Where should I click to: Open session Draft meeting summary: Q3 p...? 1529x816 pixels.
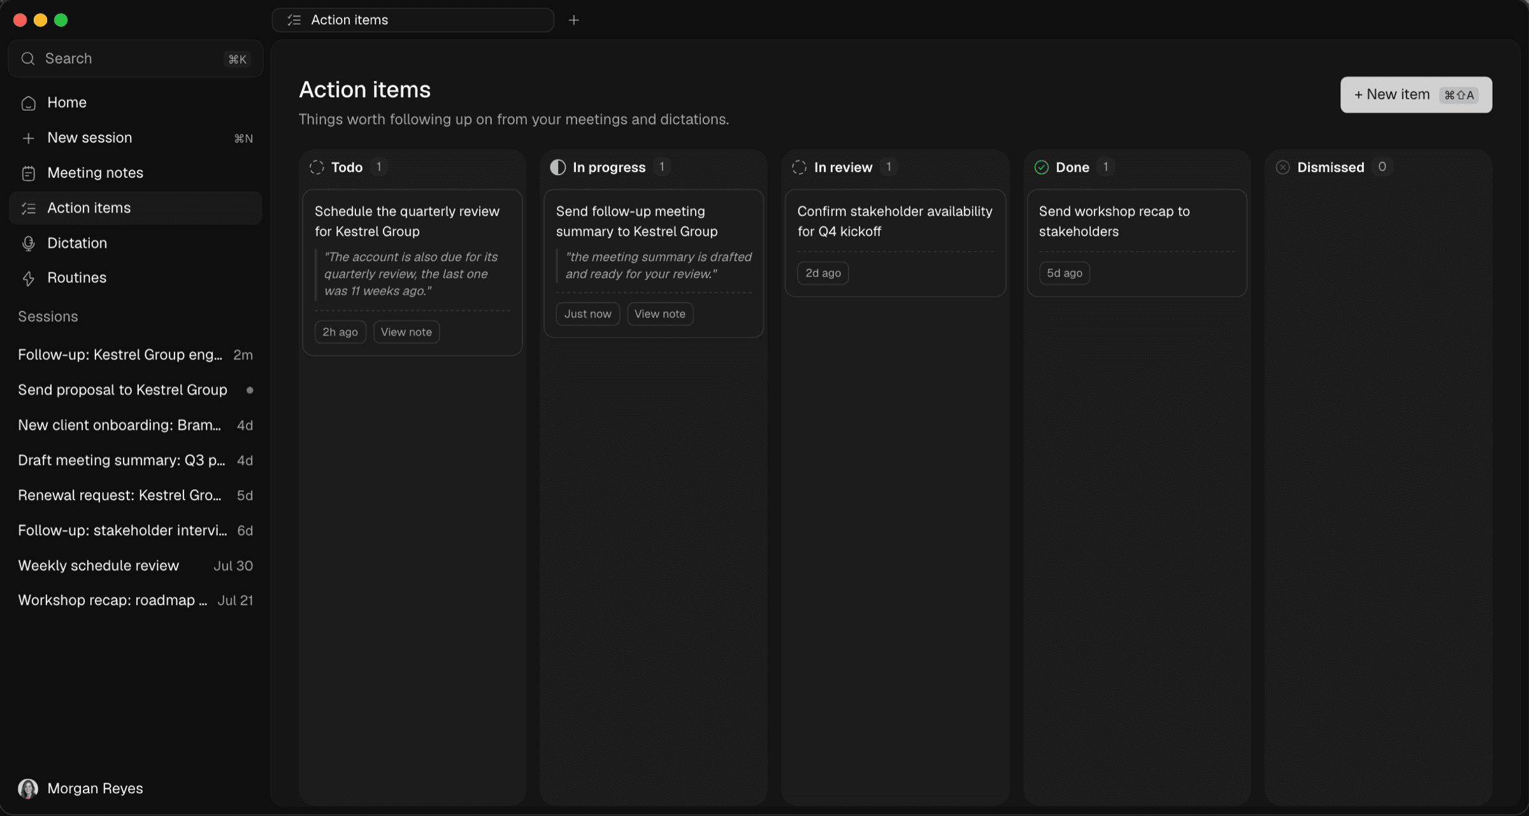click(x=136, y=460)
